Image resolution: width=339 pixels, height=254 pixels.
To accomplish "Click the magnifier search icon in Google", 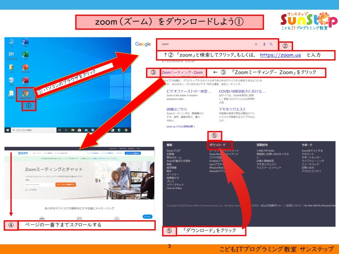I will point(271,44).
